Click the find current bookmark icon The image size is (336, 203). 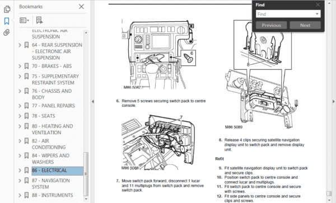[x=39, y=20]
